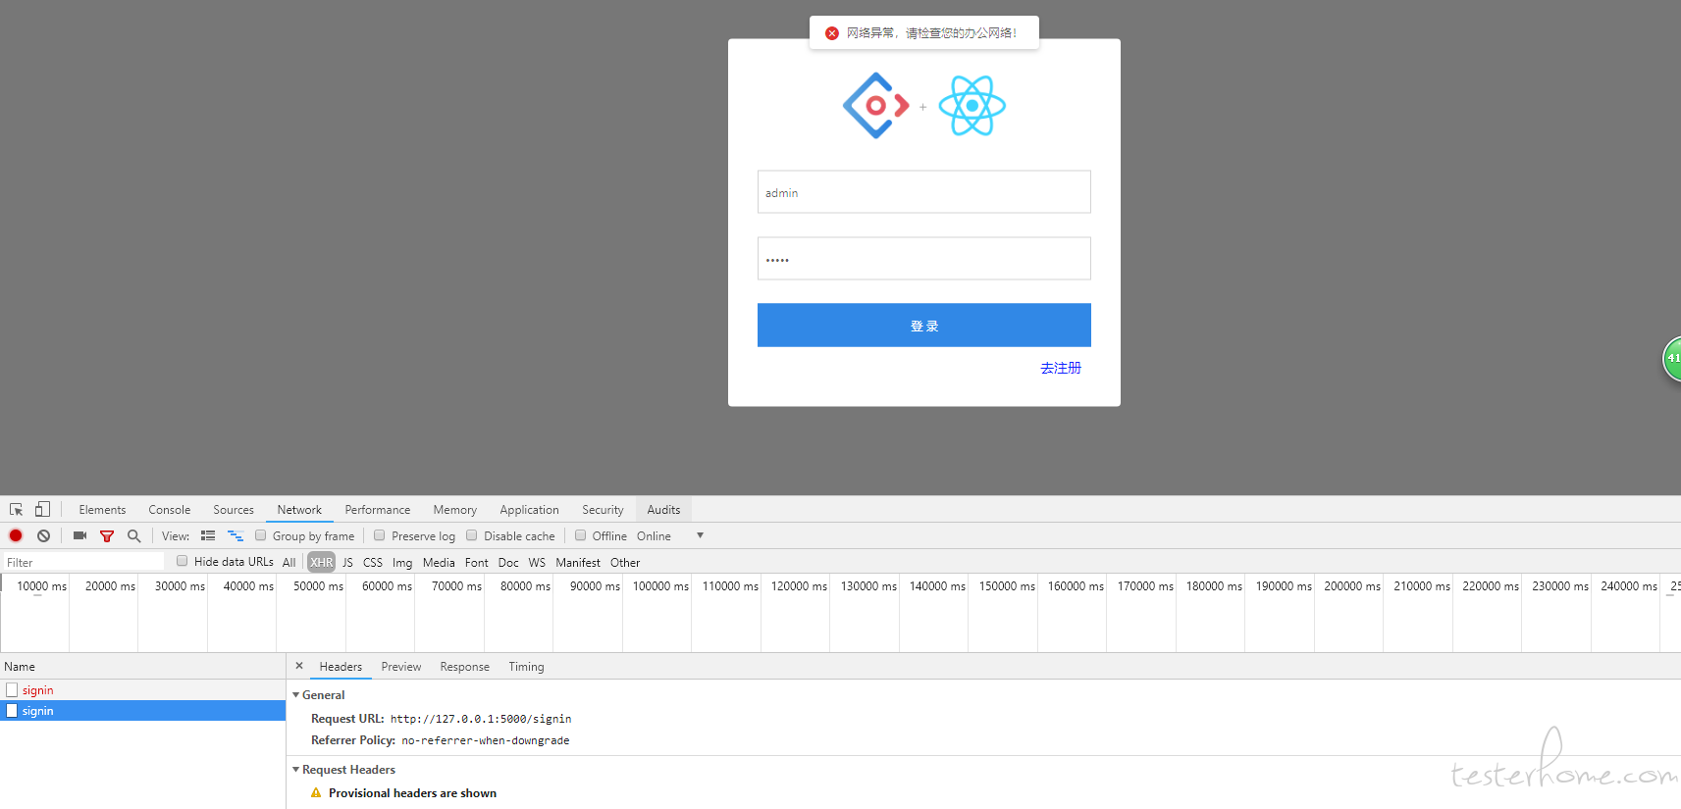Show the request Headers tab
Image resolution: width=1681 pixels, height=809 pixels.
(341, 667)
